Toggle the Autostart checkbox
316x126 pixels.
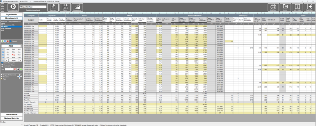[10, 41]
